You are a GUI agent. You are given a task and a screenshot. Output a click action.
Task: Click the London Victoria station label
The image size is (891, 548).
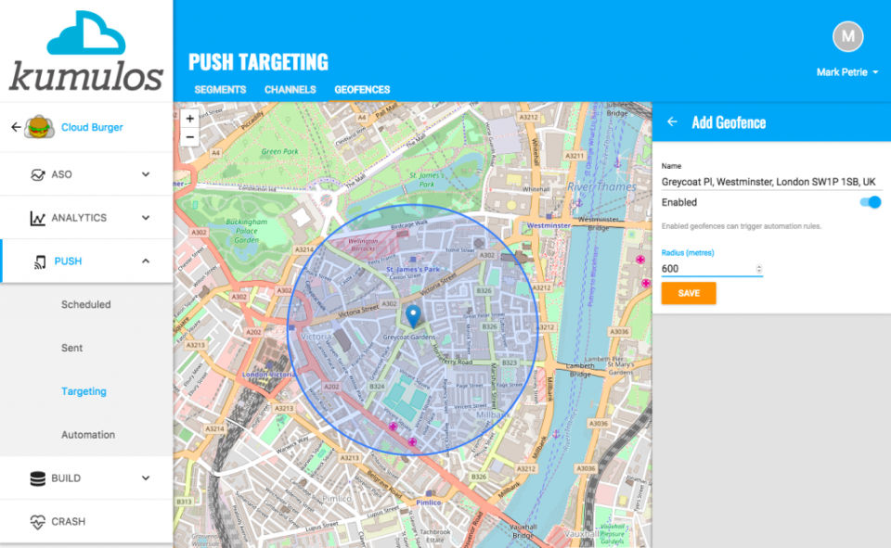pos(268,375)
